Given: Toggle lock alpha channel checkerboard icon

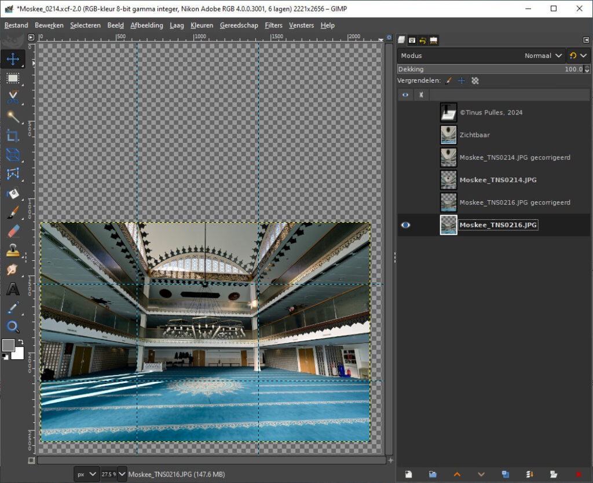Looking at the screenshot, I should pos(475,81).
